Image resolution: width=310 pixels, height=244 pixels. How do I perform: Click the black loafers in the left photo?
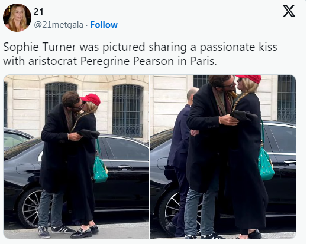(x=85, y=232)
